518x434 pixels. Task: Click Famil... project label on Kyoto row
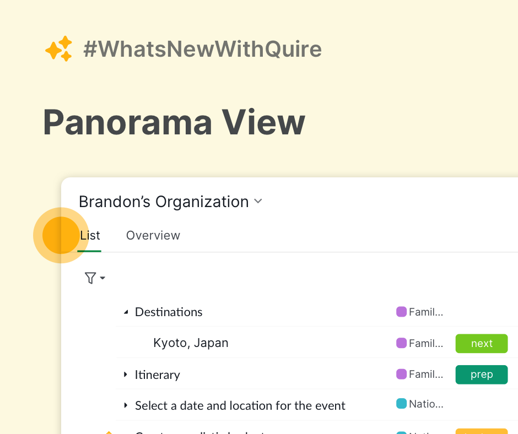tap(426, 343)
